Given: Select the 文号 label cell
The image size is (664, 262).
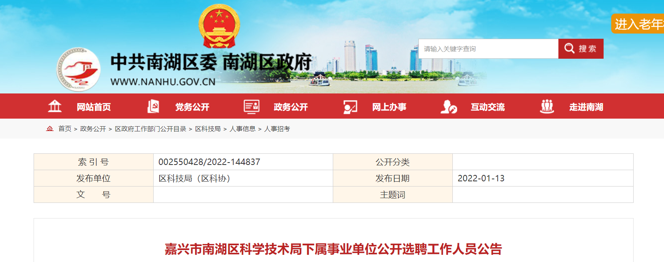Looking at the screenshot, I should [x=94, y=195].
